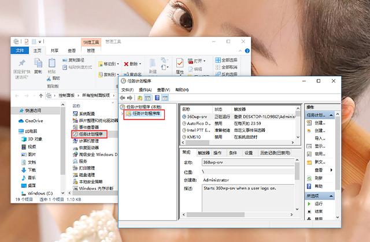
Task: Switch to the 触发器 tab
Action: point(203,153)
